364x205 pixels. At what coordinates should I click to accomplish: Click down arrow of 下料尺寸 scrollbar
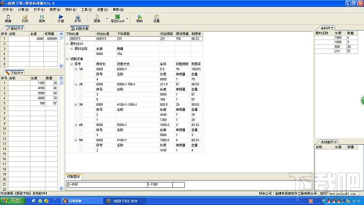(x=61, y=188)
